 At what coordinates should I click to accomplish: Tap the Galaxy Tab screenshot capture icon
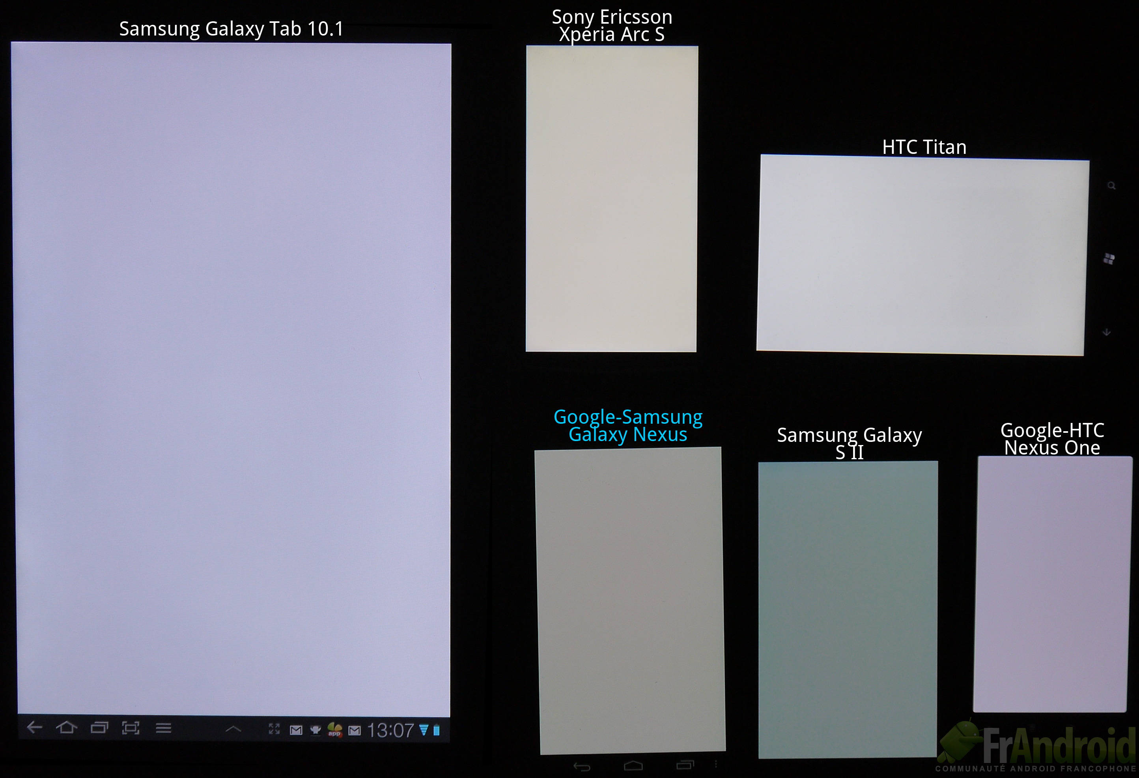(131, 728)
